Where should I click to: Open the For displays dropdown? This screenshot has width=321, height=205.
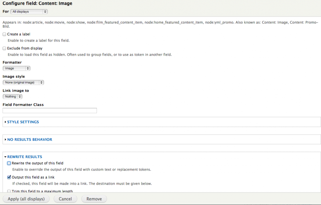point(29,12)
